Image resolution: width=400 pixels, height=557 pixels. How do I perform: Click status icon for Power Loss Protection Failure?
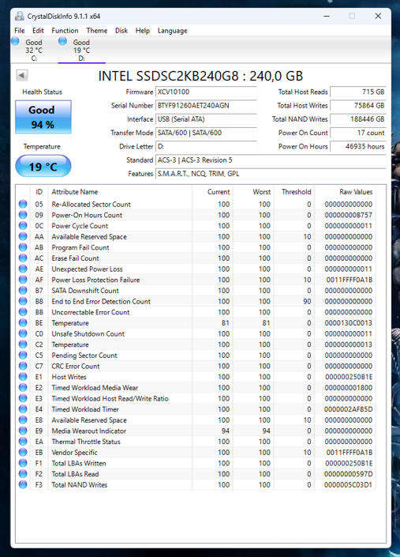[23, 280]
